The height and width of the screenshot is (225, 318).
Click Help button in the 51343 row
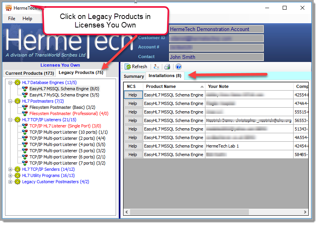[x=133, y=129]
